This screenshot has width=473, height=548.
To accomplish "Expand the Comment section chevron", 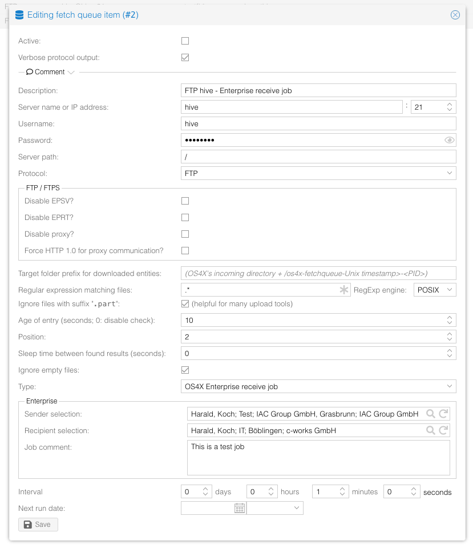I will [x=71, y=73].
